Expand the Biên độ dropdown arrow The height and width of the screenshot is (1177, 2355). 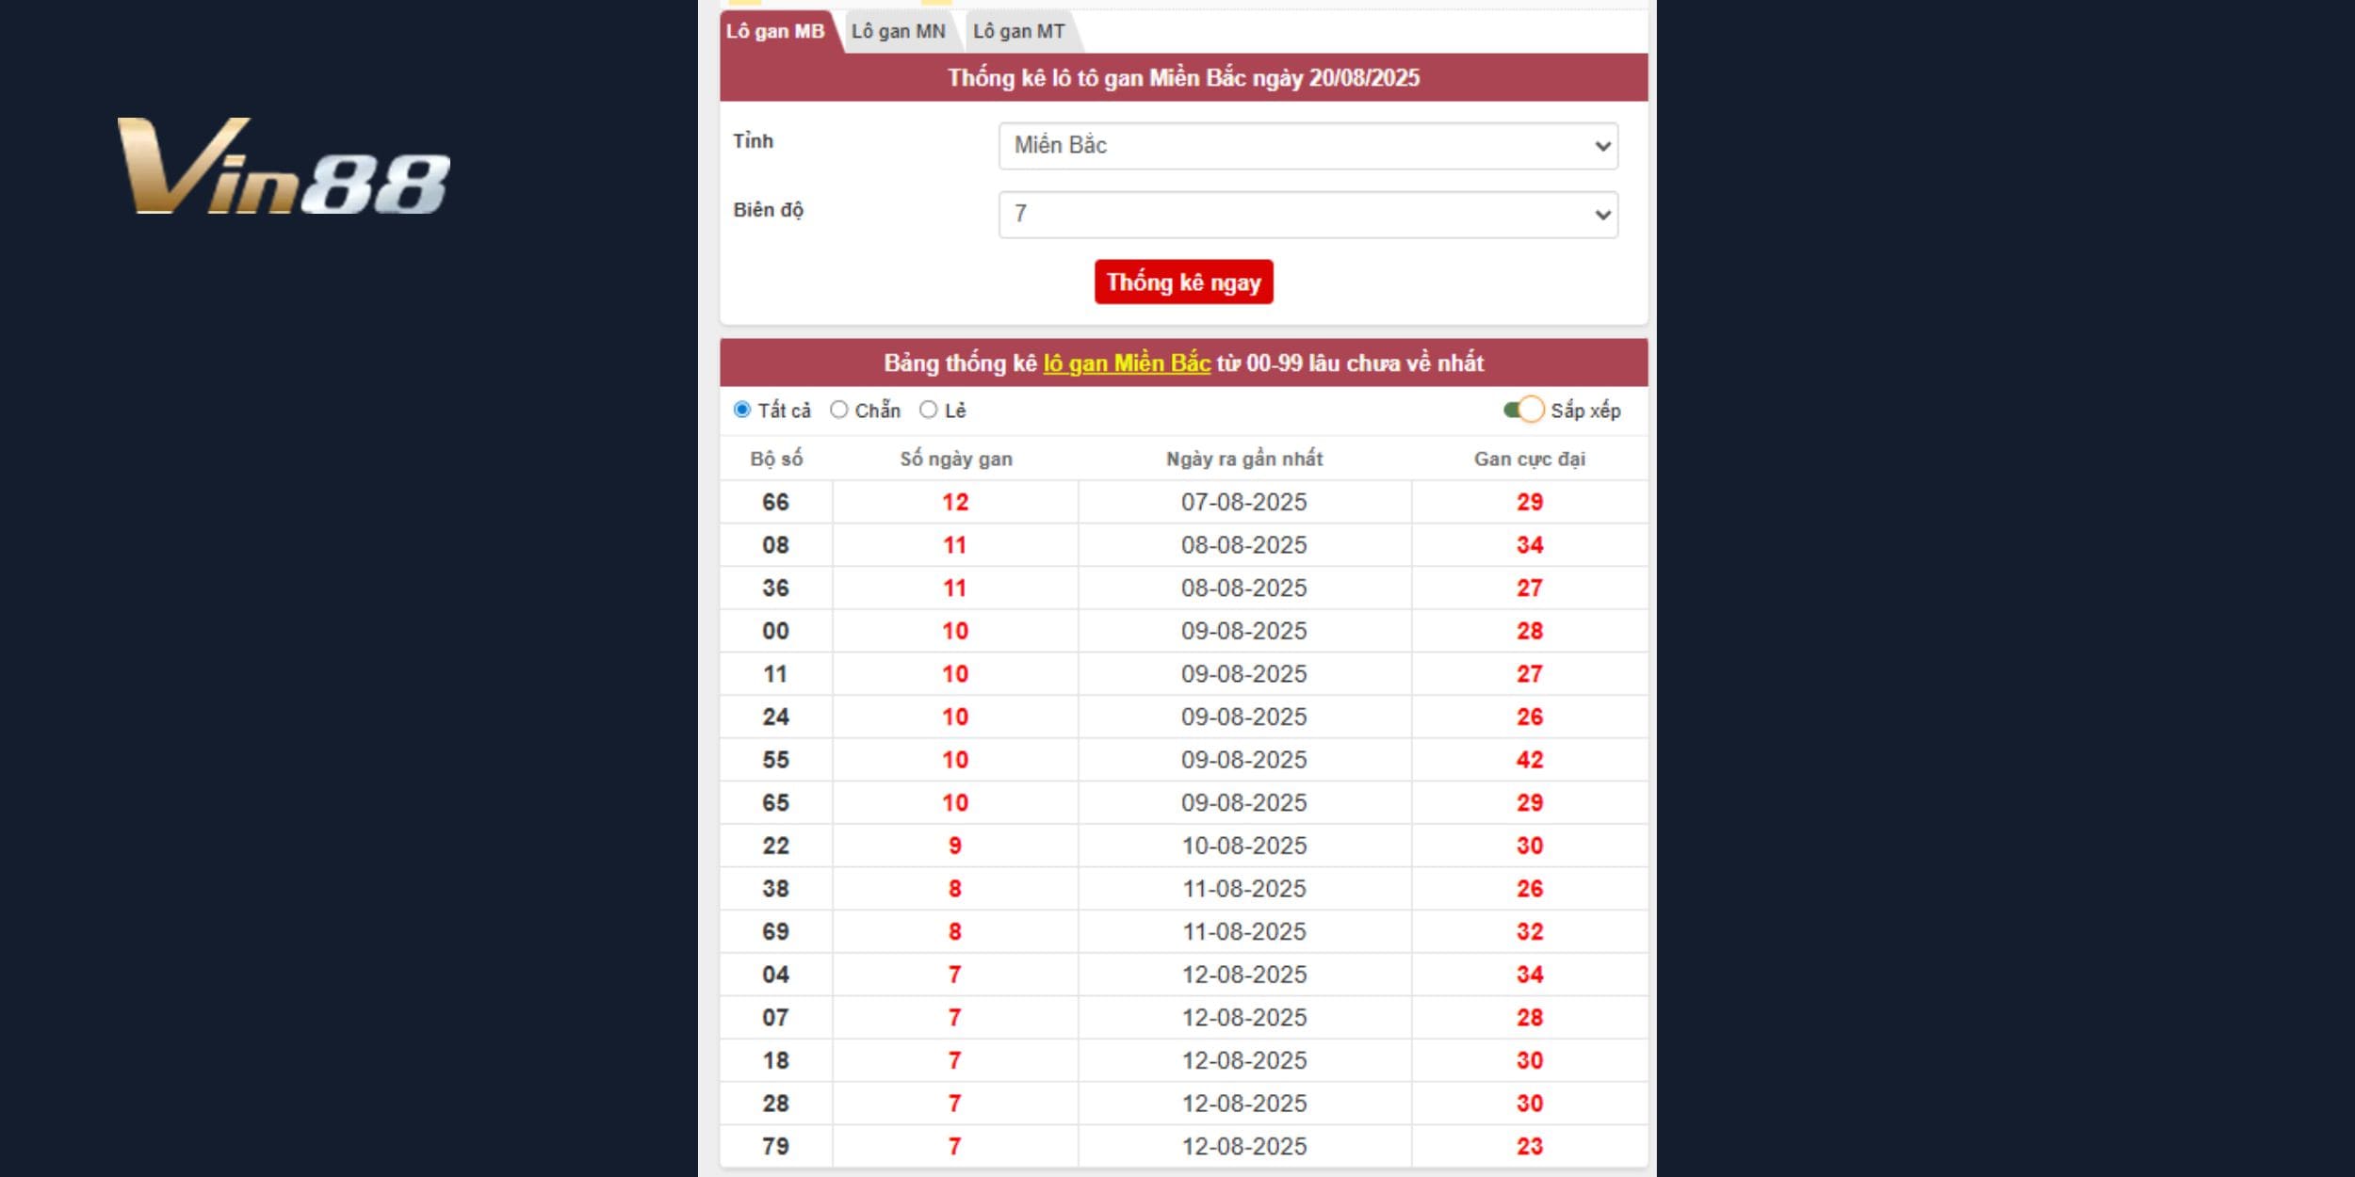1601,215
